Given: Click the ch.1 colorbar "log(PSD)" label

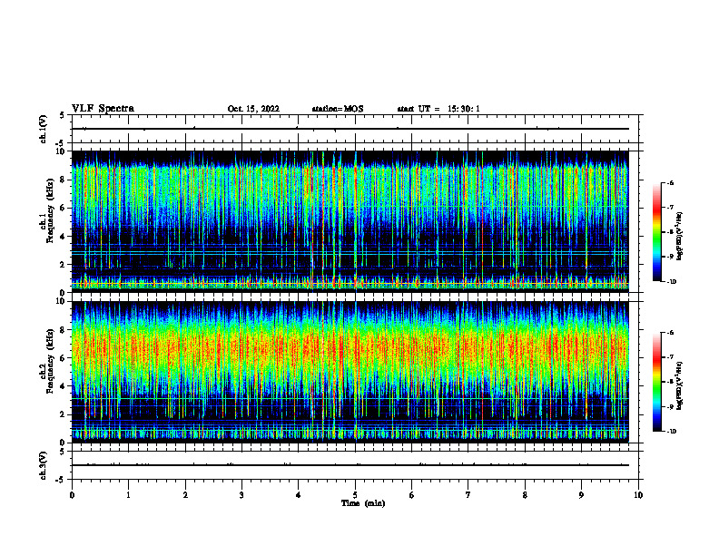Looking at the screenshot, I should [x=680, y=236].
